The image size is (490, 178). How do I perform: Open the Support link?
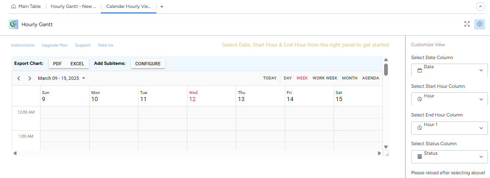[x=83, y=45]
